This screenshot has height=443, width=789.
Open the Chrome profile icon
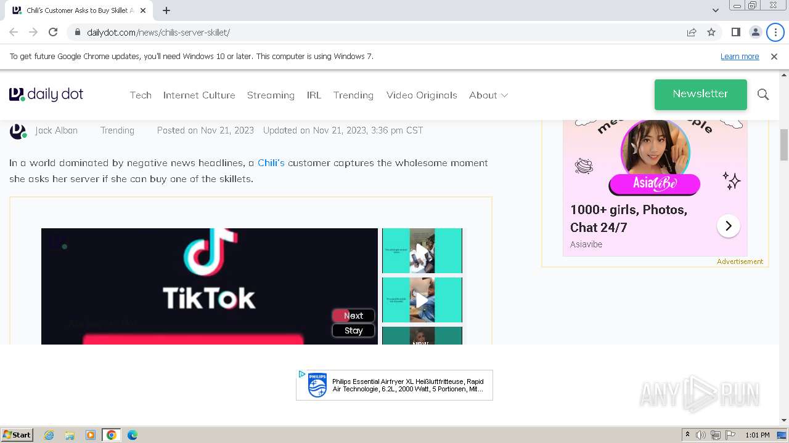point(755,32)
